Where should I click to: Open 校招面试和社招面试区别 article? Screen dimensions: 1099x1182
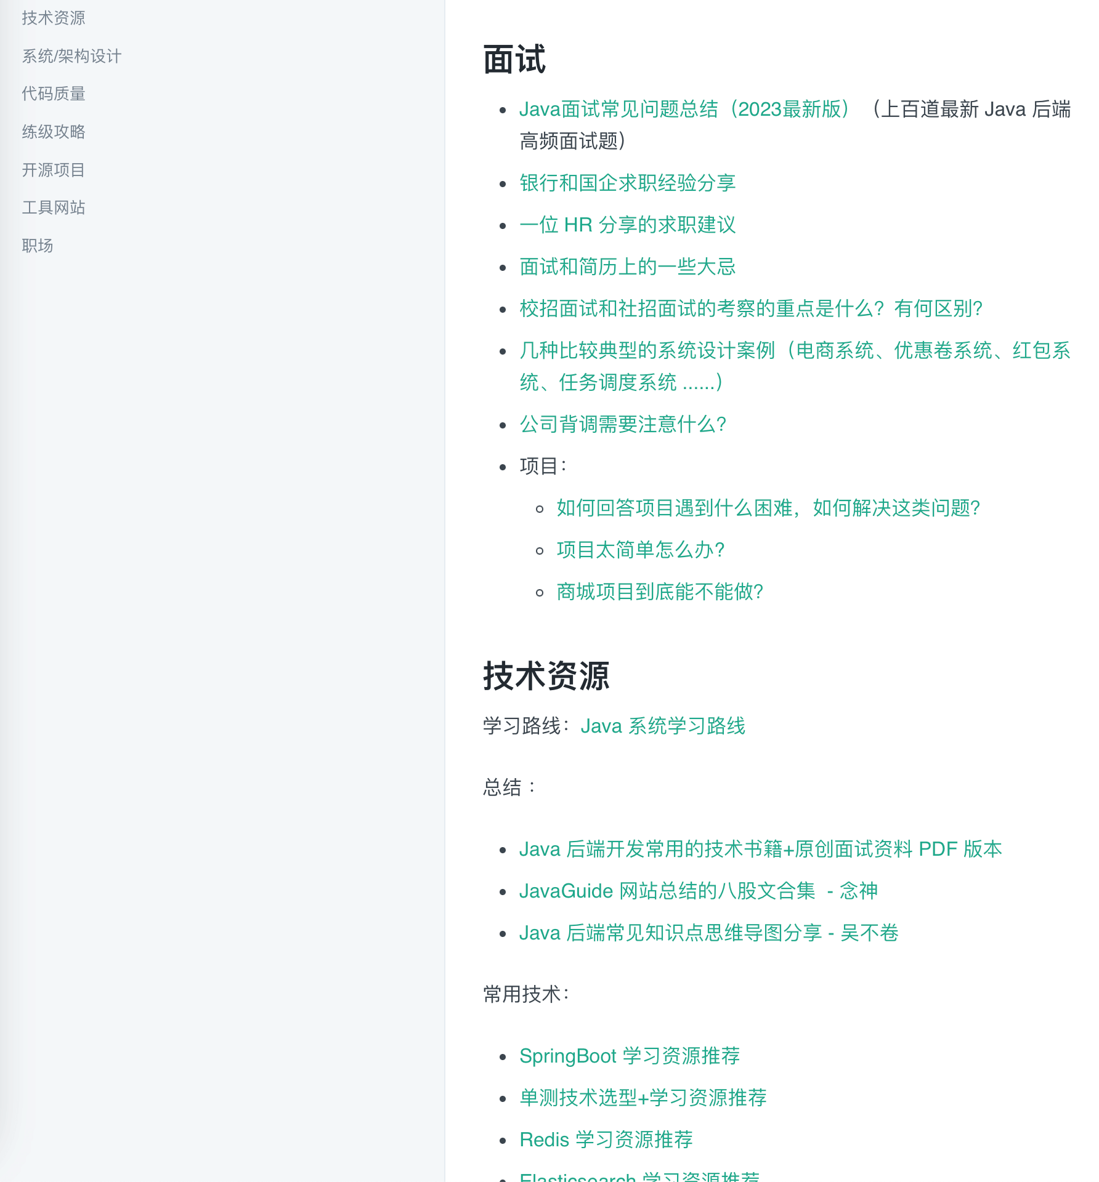752,310
